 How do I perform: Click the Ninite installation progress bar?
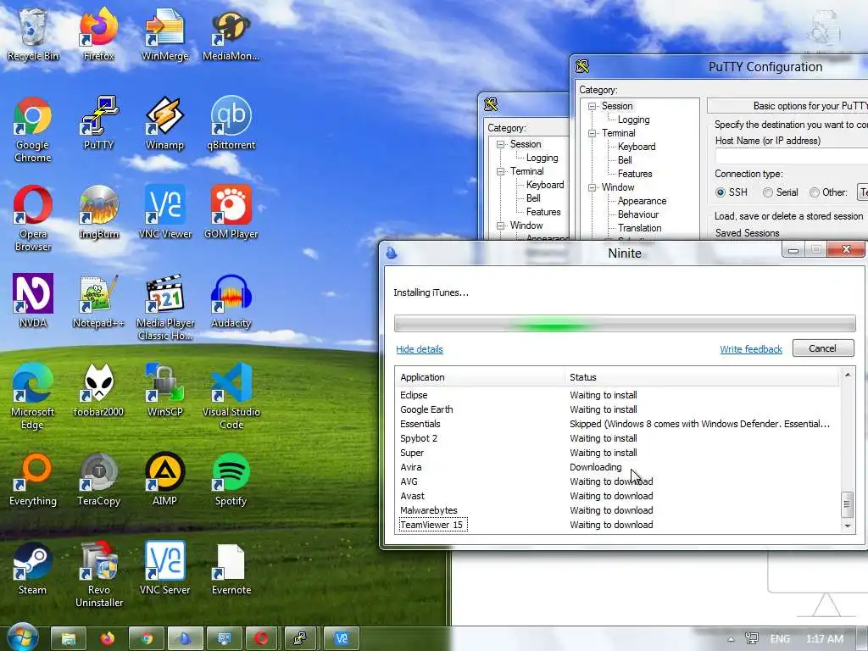625,323
